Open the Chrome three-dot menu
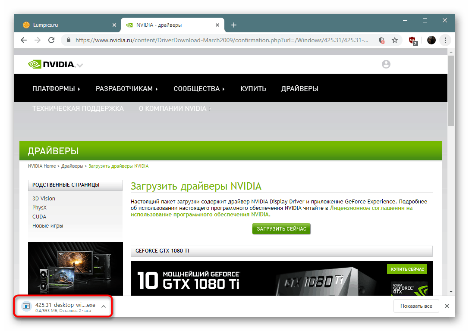This screenshot has height=331, width=469. pyautogui.click(x=445, y=40)
